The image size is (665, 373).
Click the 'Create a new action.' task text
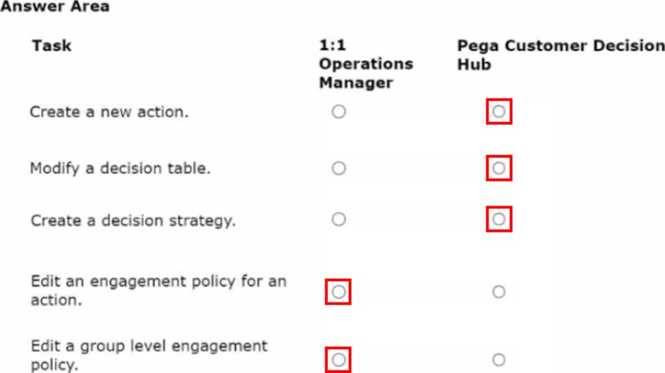(109, 112)
